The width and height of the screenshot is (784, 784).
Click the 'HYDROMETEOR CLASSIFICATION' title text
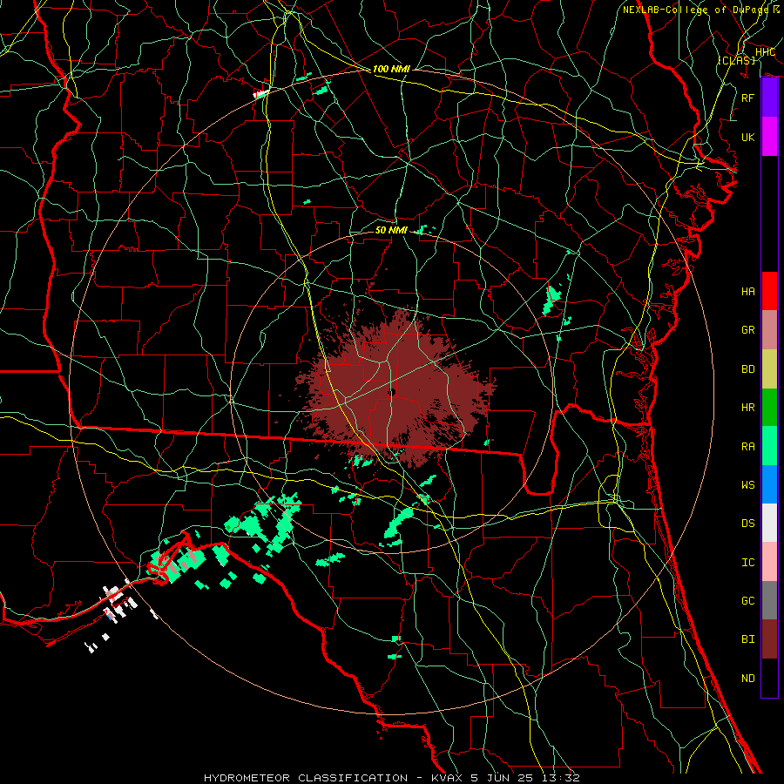306,778
